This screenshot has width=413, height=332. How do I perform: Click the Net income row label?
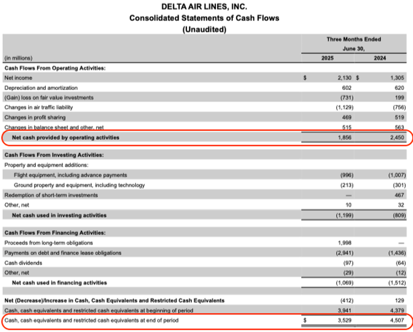[18, 78]
